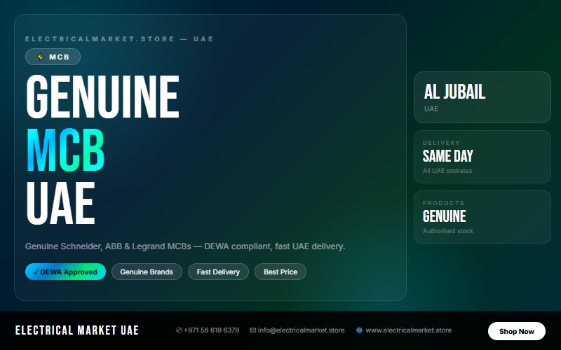The image size is (561, 350).
Task: Click the phone icon next to +971 56 619 6379
Action: pos(179,330)
